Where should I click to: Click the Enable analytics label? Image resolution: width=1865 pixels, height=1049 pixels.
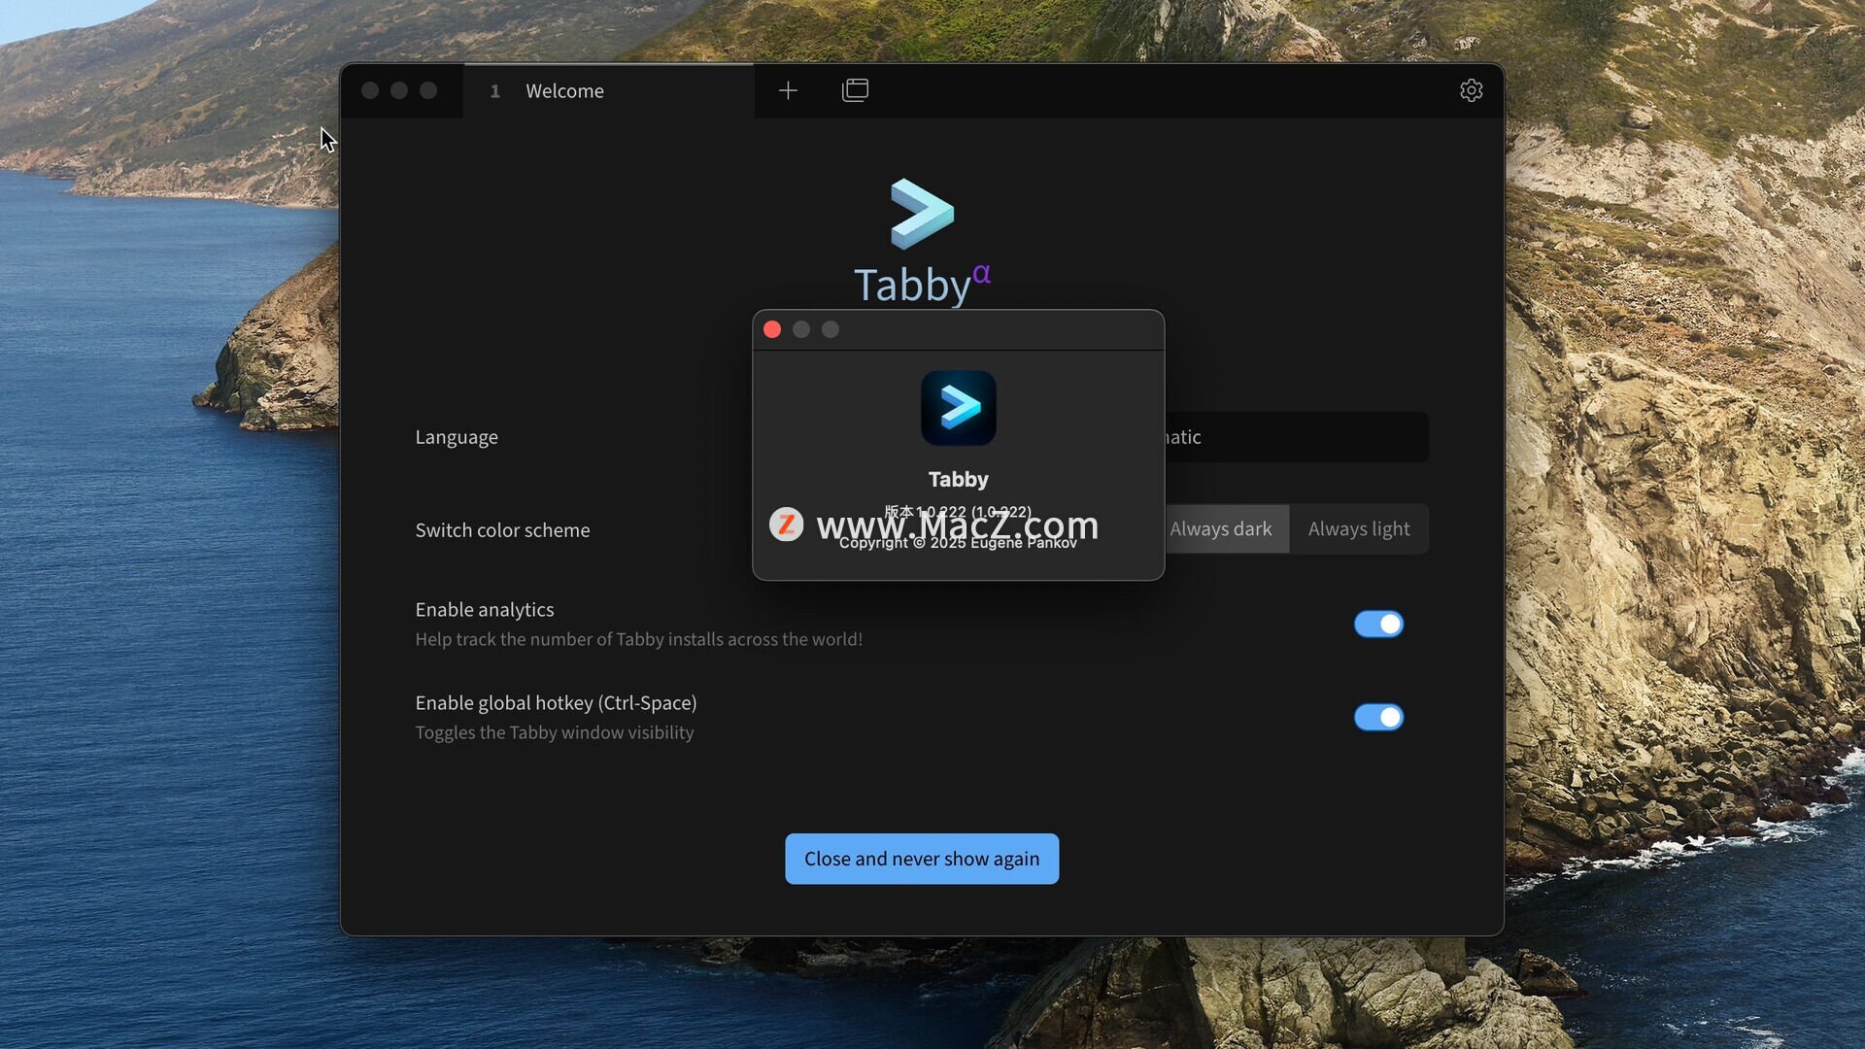point(485,609)
